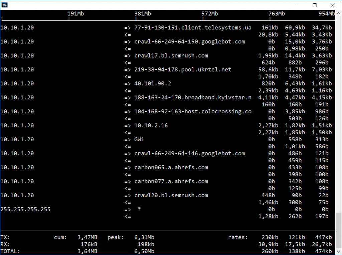This screenshot has height=255, width=342.
Task: Click the TOTAL: label
Action: (10, 251)
